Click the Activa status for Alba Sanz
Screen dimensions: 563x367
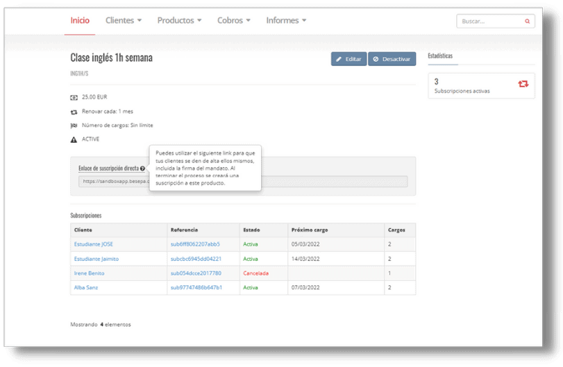click(x=251, y=288)
